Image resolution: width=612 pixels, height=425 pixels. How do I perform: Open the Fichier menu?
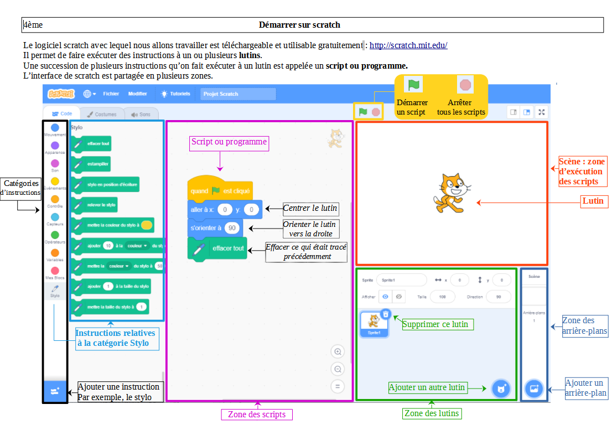(x=111, y=94)
